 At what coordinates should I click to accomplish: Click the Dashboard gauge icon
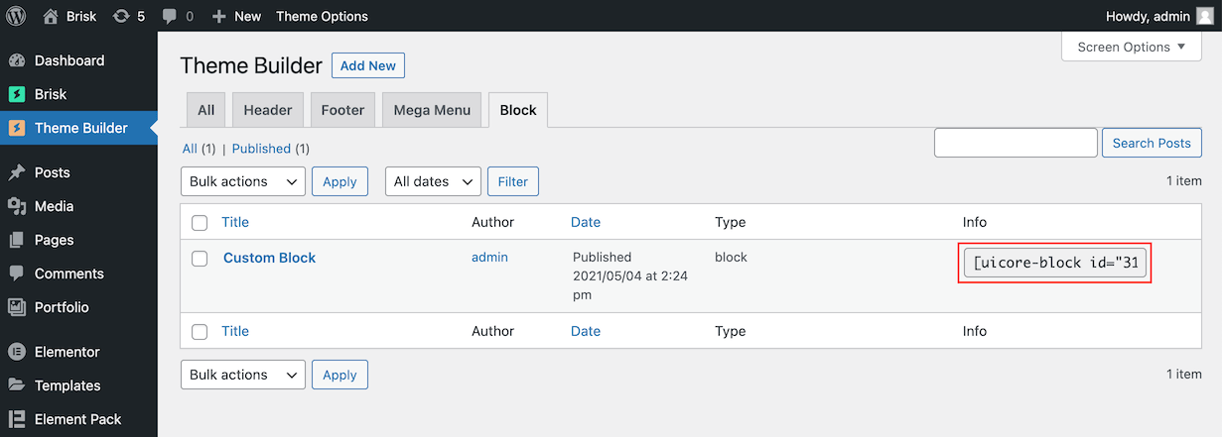click(x=17, y=60)
